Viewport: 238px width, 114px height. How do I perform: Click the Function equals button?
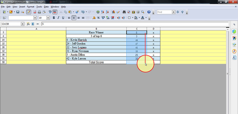click(x=38, y=24)
